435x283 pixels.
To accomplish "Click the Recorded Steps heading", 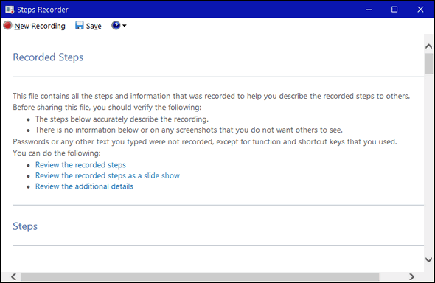I will pyautogui.click(x=48, y=57).
